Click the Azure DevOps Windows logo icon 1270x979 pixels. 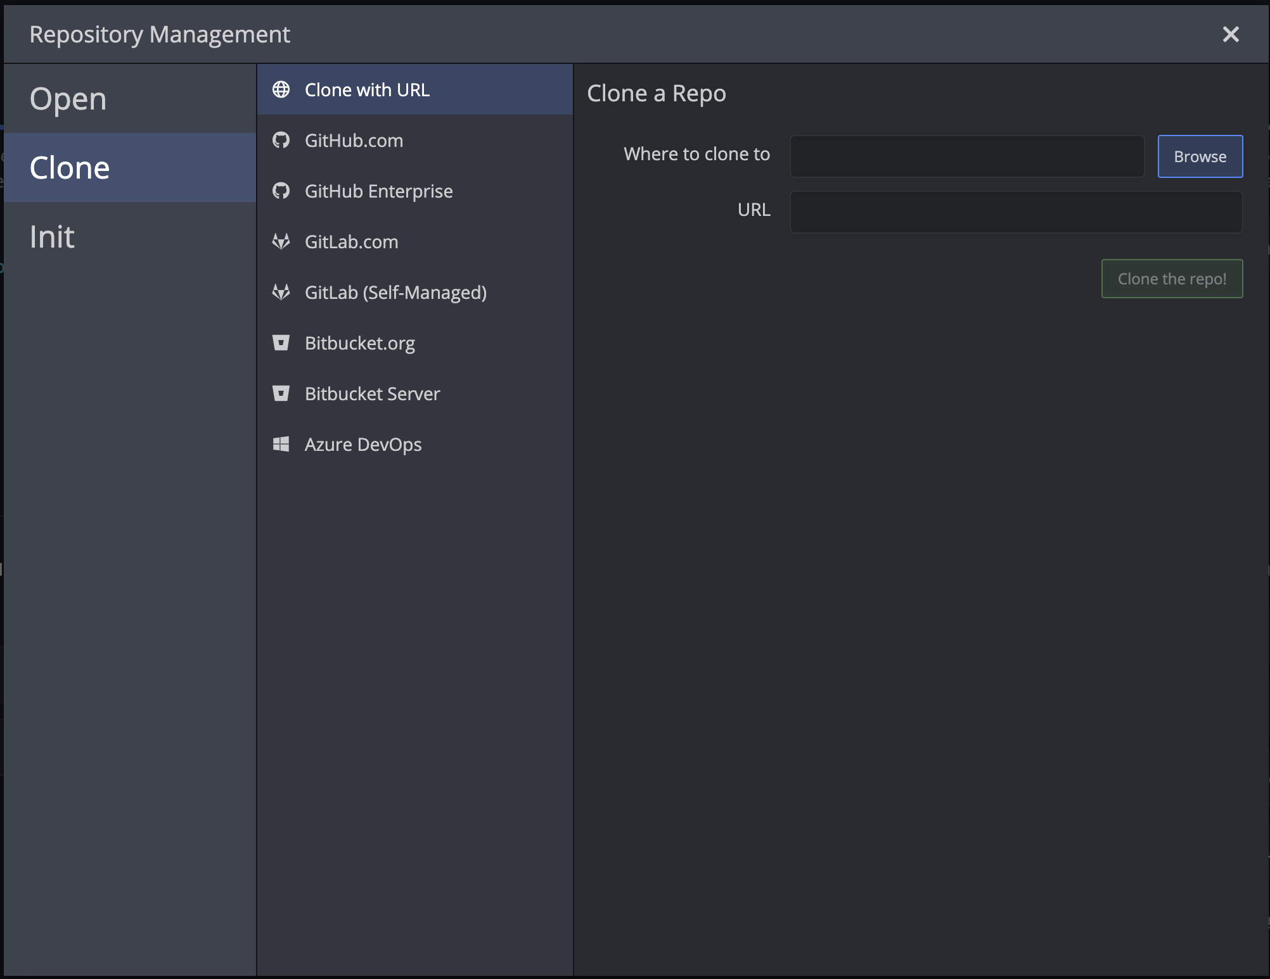click(x=281, y=444)
